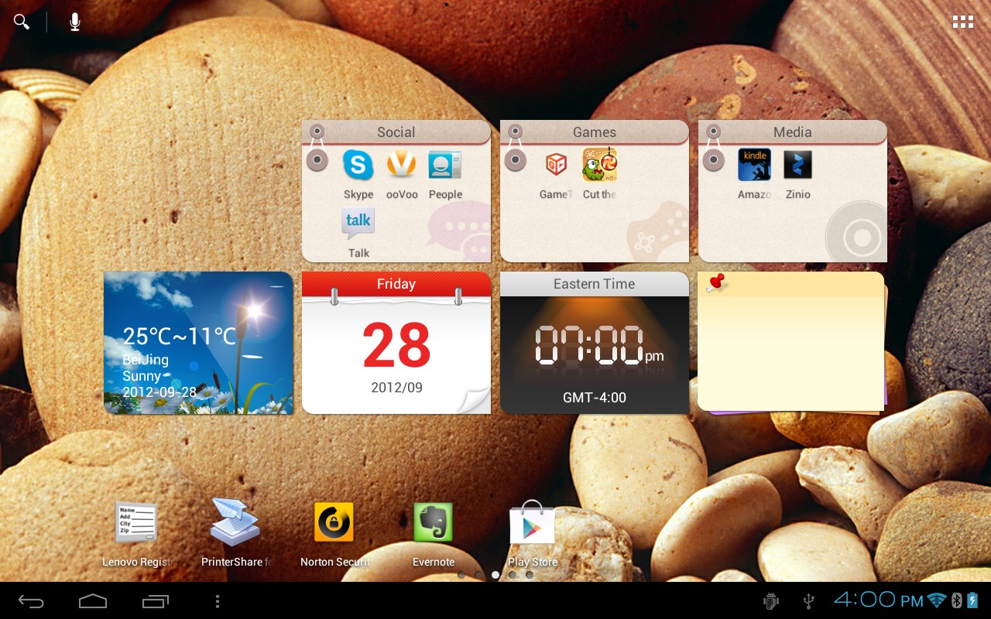
Task: Open the 4:00 PM status bar clock
Action: pos(878,600)
